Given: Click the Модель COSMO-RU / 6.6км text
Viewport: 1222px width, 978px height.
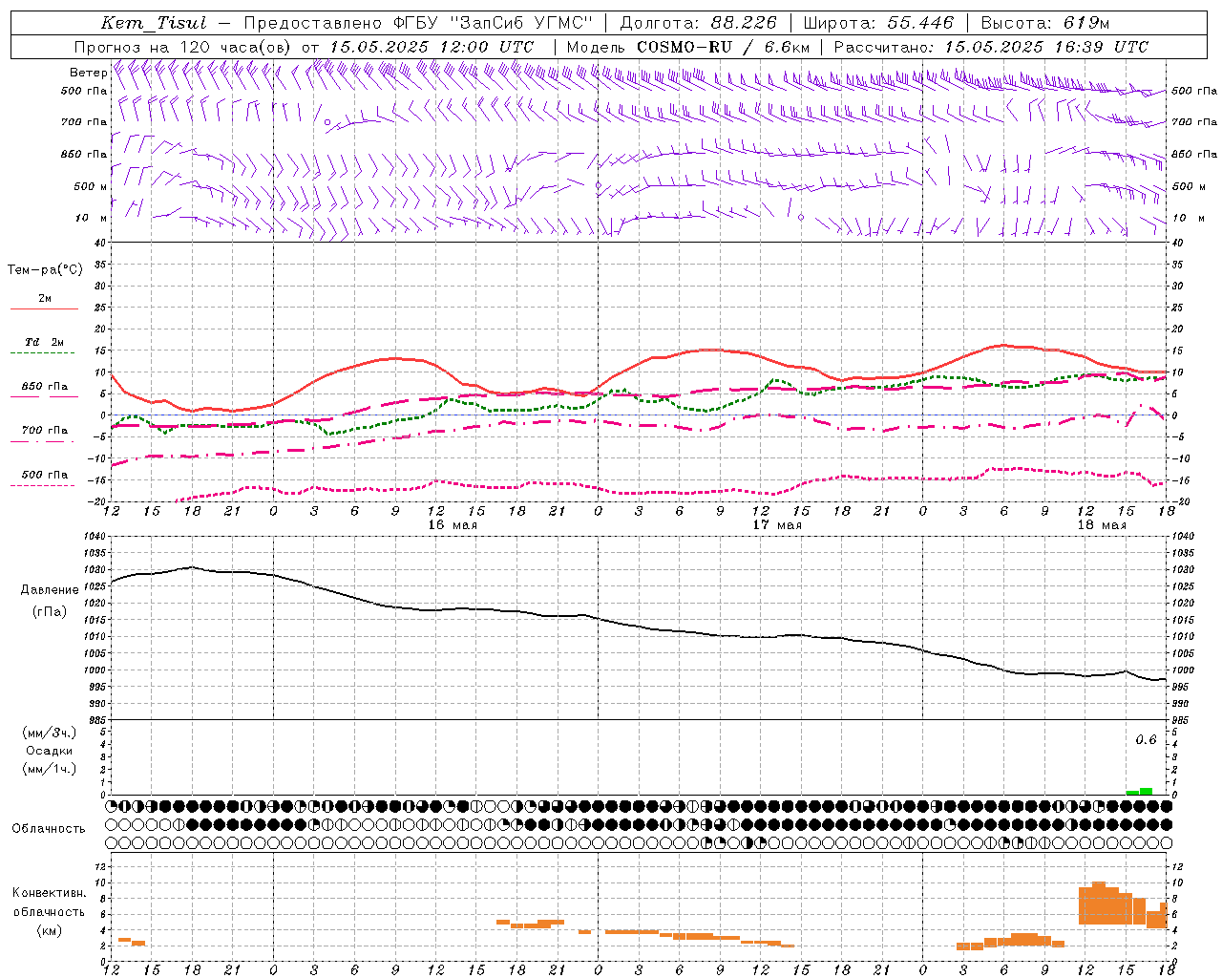Looking at the screenshot, I should click(687, 47).
